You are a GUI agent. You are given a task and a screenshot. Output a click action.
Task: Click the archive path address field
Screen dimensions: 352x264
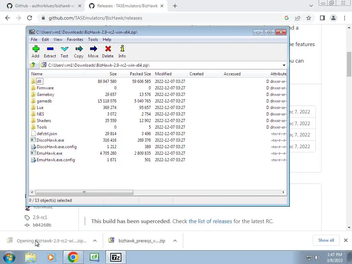(x=161, y=65)
